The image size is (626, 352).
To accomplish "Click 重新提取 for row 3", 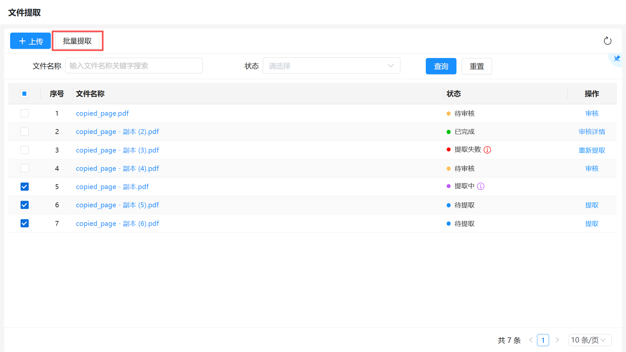I will [591, 150].
